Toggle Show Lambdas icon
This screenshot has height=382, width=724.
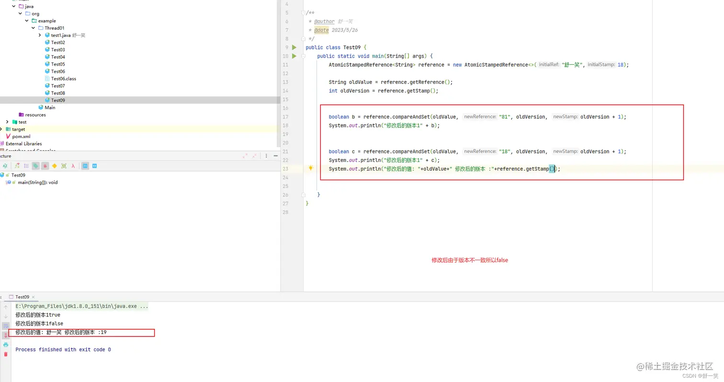(x=73, y=166)
